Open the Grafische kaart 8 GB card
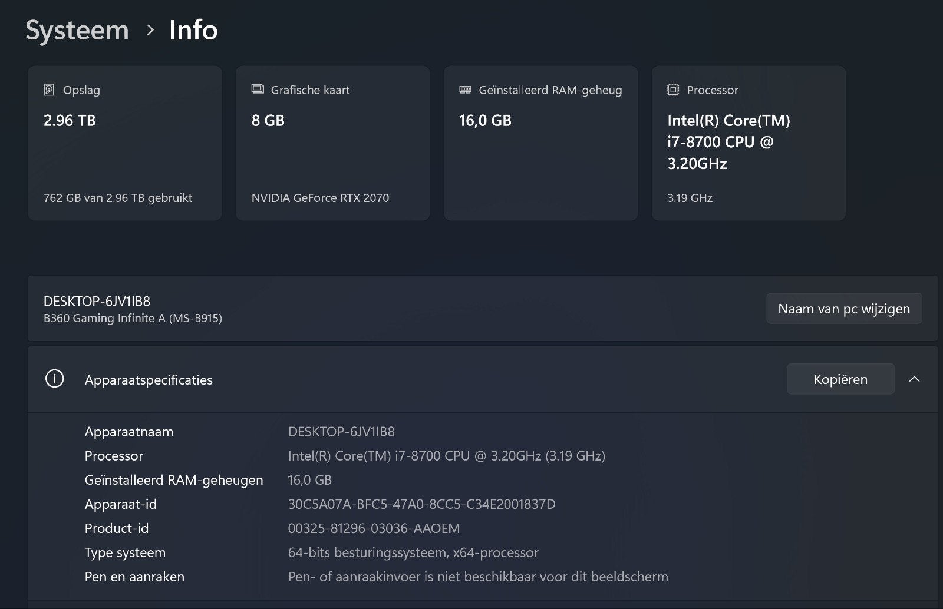The width and height of the screenshot is (943, 609). click(x=333, y=143)
